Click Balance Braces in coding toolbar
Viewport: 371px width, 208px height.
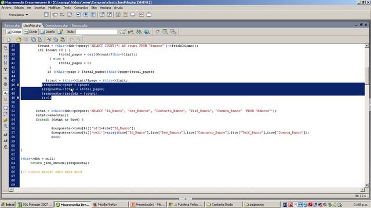(x=5, y=84)
